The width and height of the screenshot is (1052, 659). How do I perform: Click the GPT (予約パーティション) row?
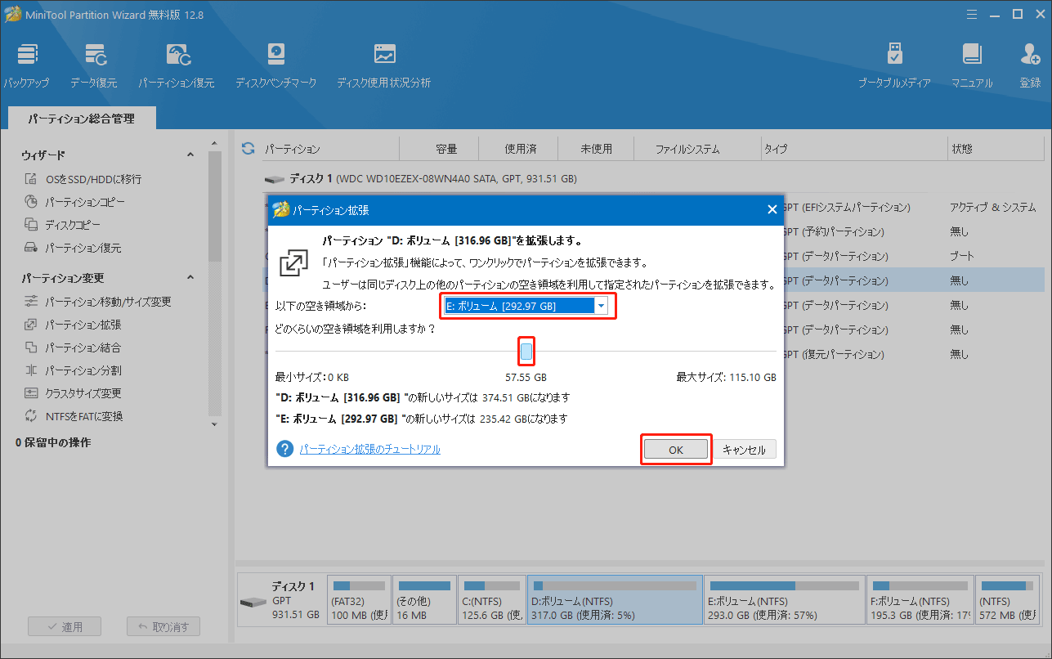[834, 232]
